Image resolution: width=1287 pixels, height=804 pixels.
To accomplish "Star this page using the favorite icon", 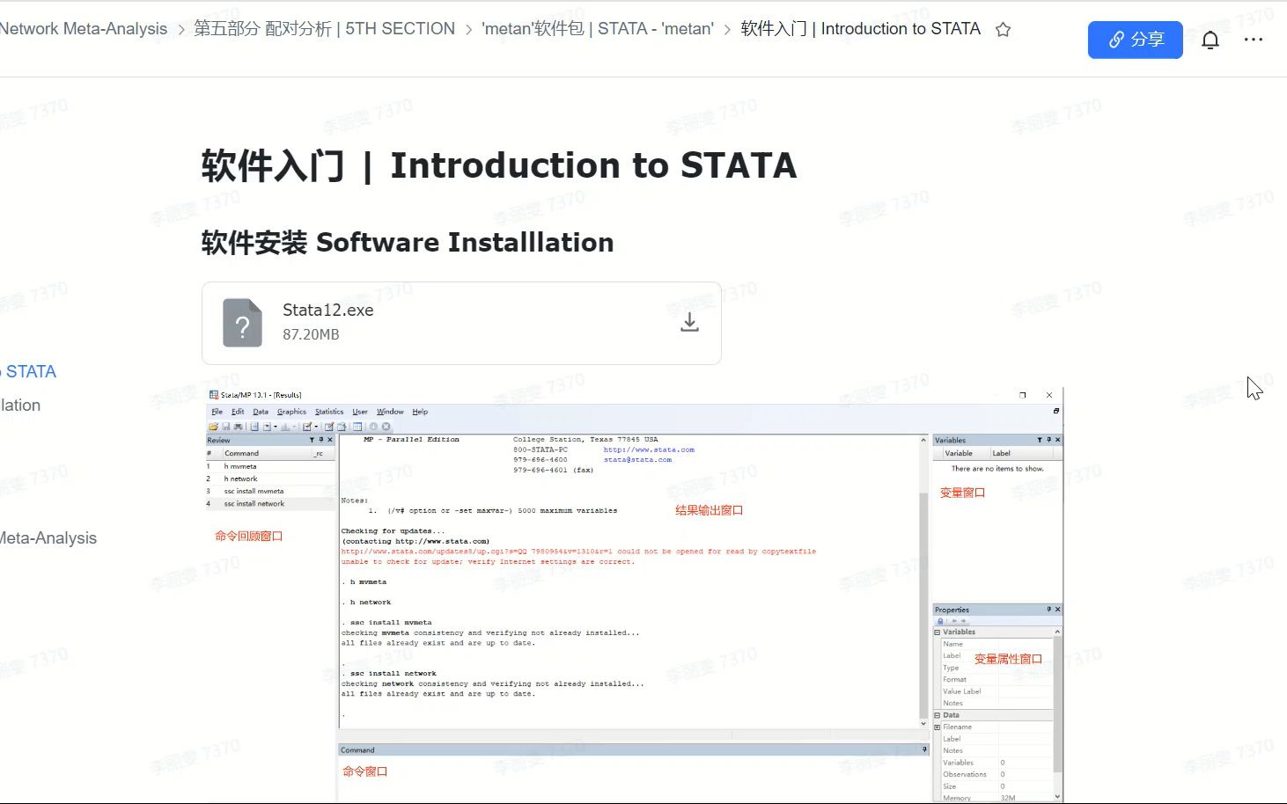I will (1003, 29).
